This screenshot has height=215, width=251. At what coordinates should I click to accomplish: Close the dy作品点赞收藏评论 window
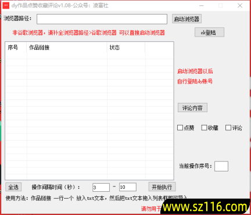[x=240, y=6]
